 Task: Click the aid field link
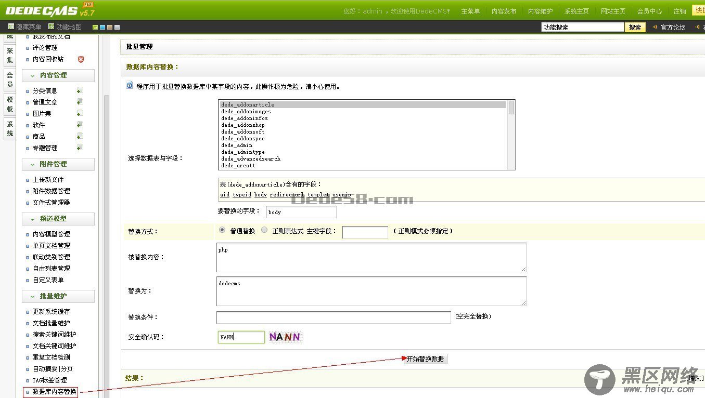[x=225, y=195]
